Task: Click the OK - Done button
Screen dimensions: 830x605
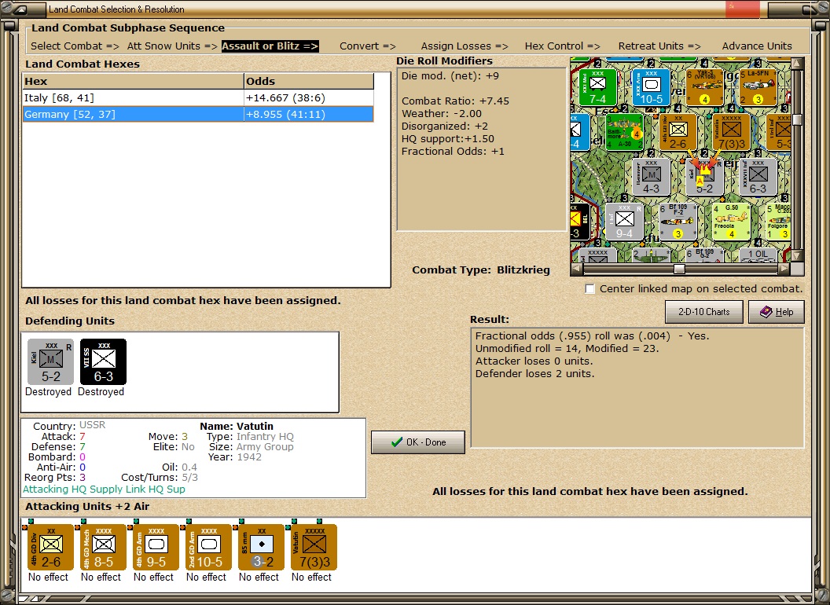Action: pos(418,442)
